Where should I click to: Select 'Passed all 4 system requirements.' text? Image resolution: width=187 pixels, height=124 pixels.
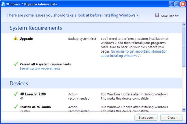click(x=46, y=64)
